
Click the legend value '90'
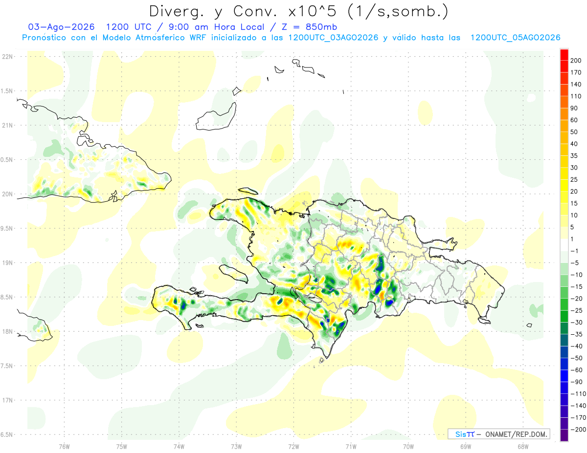(x=574, y=108)
